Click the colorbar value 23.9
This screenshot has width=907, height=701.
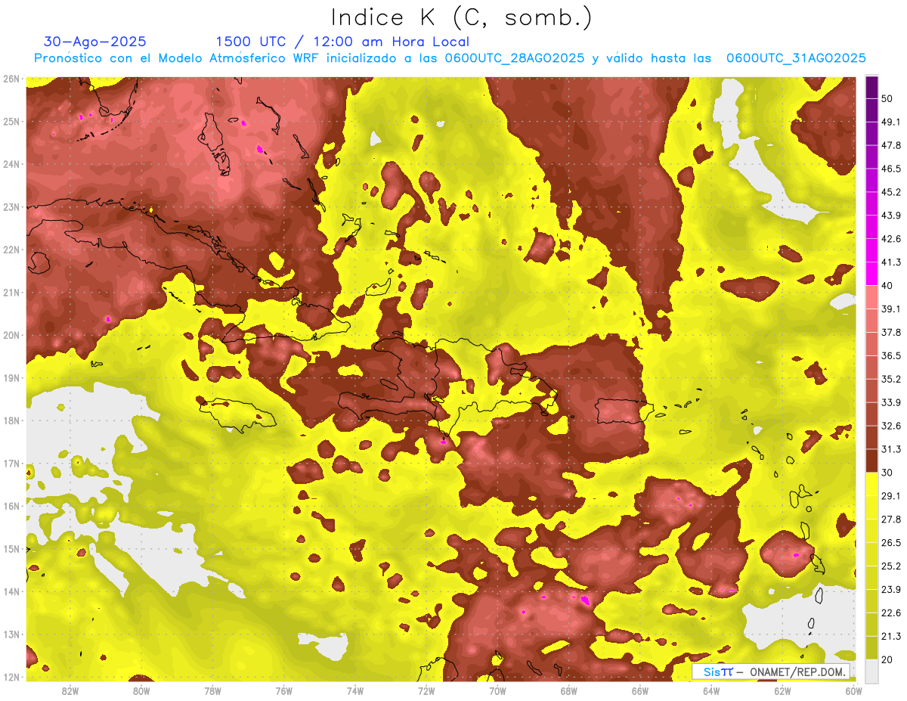891,589
